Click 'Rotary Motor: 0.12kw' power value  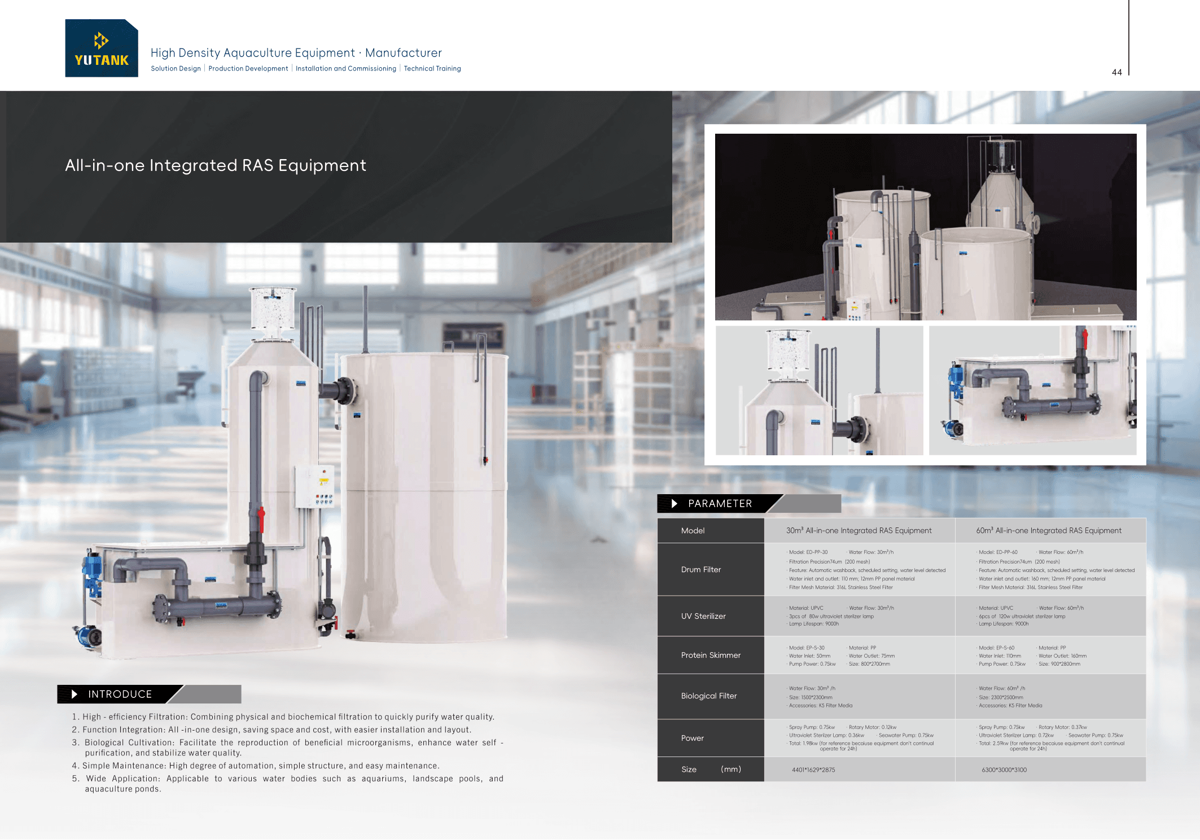[872, 728]
